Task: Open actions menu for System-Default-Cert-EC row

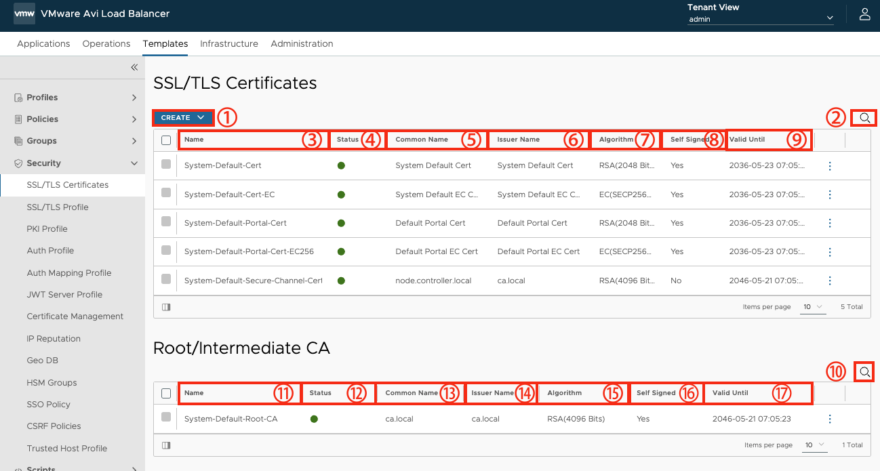Action: coord(830,194)
